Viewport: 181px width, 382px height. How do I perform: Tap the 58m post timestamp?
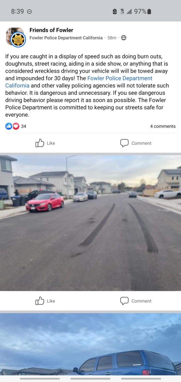point(112,38)
